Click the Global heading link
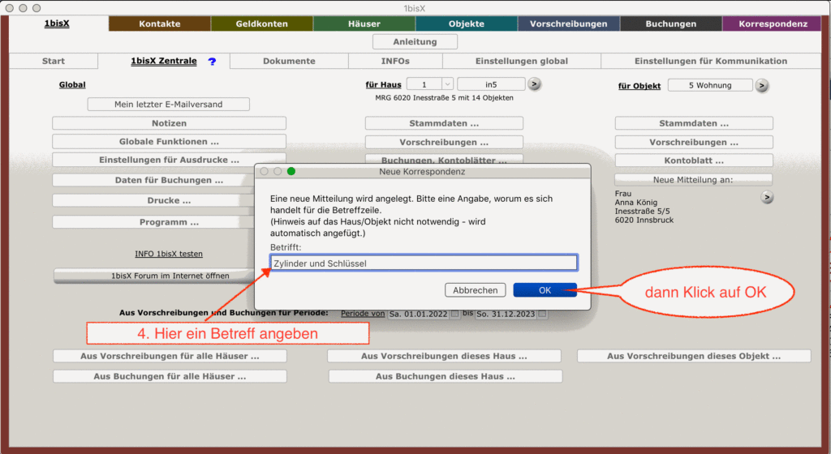Viewport: 831px width, 454px height. coord(72,84)
